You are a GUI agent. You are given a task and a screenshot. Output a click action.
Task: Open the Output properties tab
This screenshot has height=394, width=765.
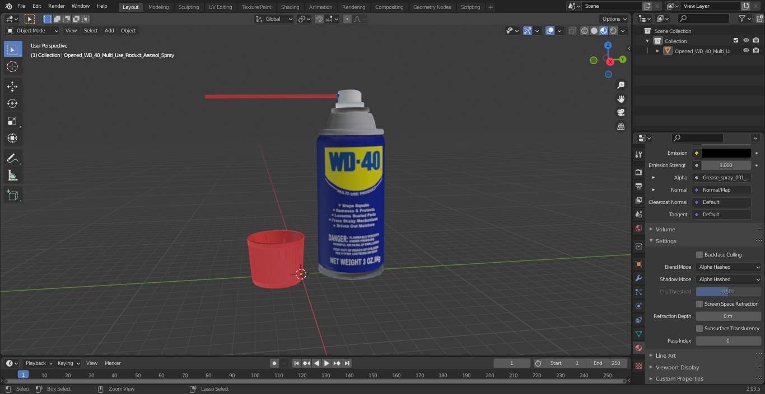coord(638,186)
